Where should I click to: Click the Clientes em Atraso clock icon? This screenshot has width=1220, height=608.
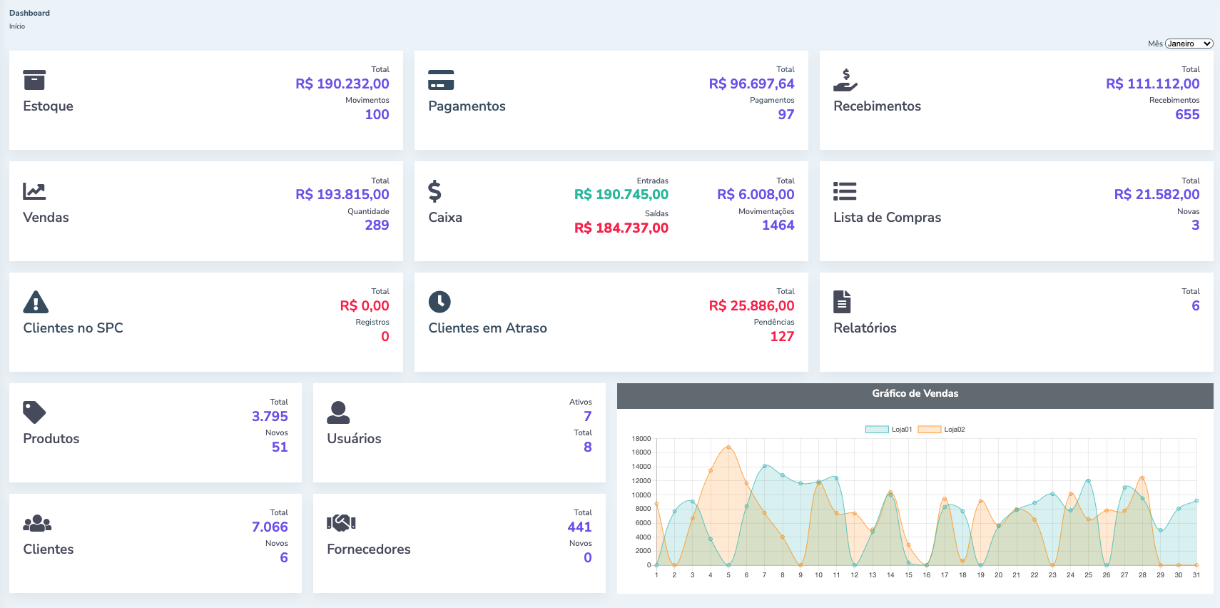point(439,302)
